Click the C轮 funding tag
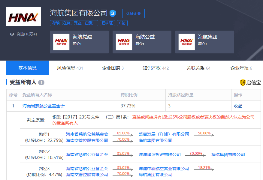Screen dimensions: 263x180 pos(122,23)
